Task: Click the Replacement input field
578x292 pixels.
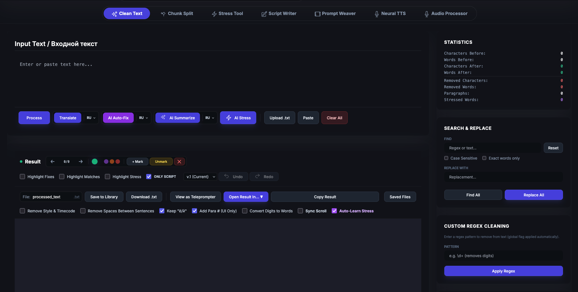Action: pos(503,177)
